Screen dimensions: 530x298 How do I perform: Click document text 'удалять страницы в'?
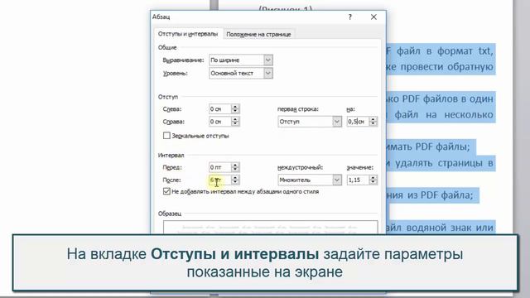pyautogui.click(x=444, y=163)
